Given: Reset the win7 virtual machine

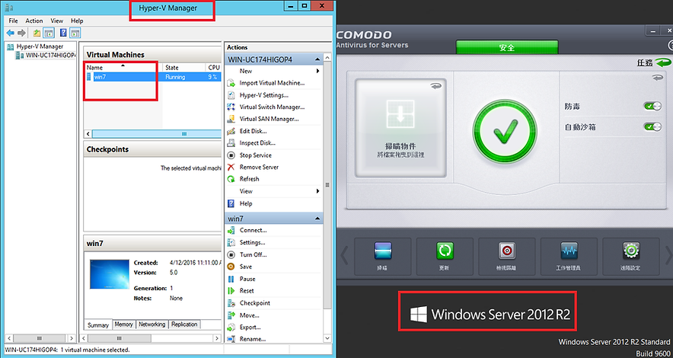Looking at the screenshot, I should click(x=247, y=291).
